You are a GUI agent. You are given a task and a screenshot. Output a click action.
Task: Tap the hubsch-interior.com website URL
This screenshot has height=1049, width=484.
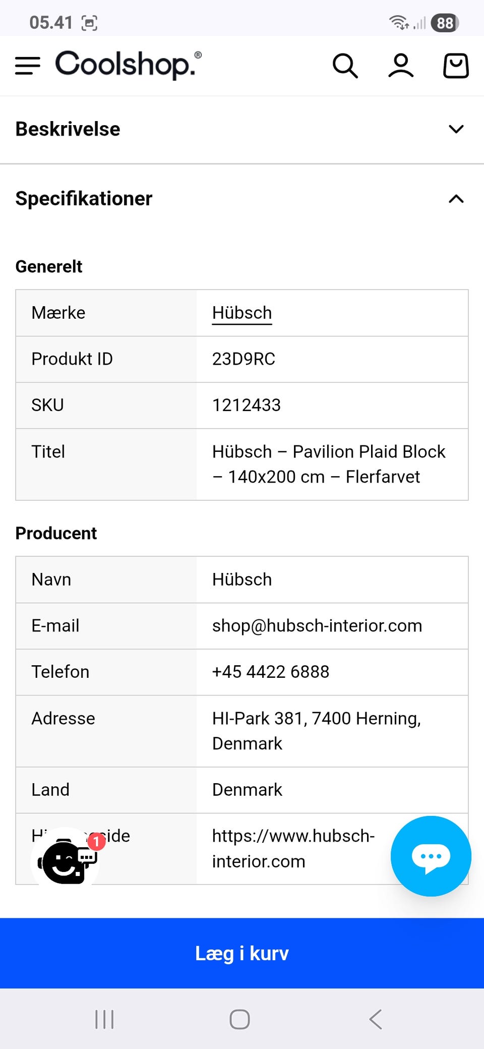click(292, 848)
